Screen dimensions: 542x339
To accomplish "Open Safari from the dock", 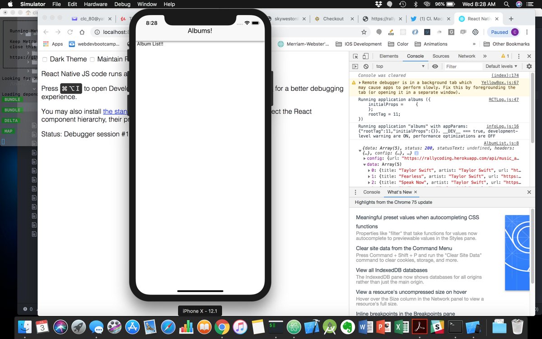I will pos(168,326).
